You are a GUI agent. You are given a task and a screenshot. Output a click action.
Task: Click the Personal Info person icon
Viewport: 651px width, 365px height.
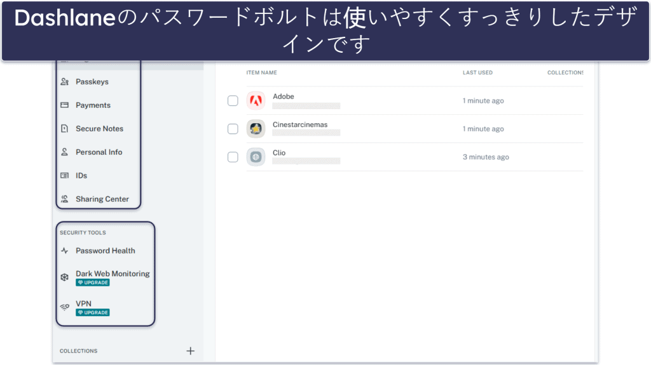tap(65, 152)
